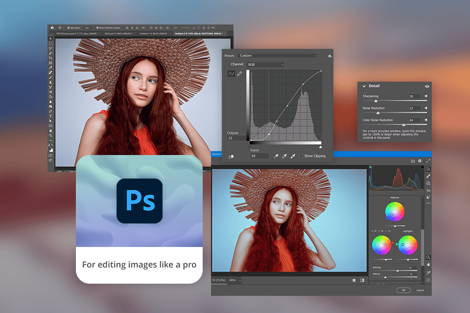Expand Color Noise Reduction disclosure triangle

[425, 120]
